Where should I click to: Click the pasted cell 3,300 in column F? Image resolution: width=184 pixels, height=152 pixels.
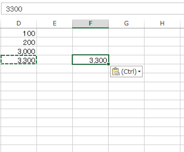coord(90,60)
